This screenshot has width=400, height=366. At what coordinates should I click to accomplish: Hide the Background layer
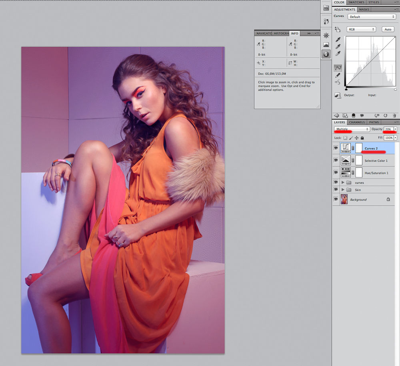click(336, 199)
